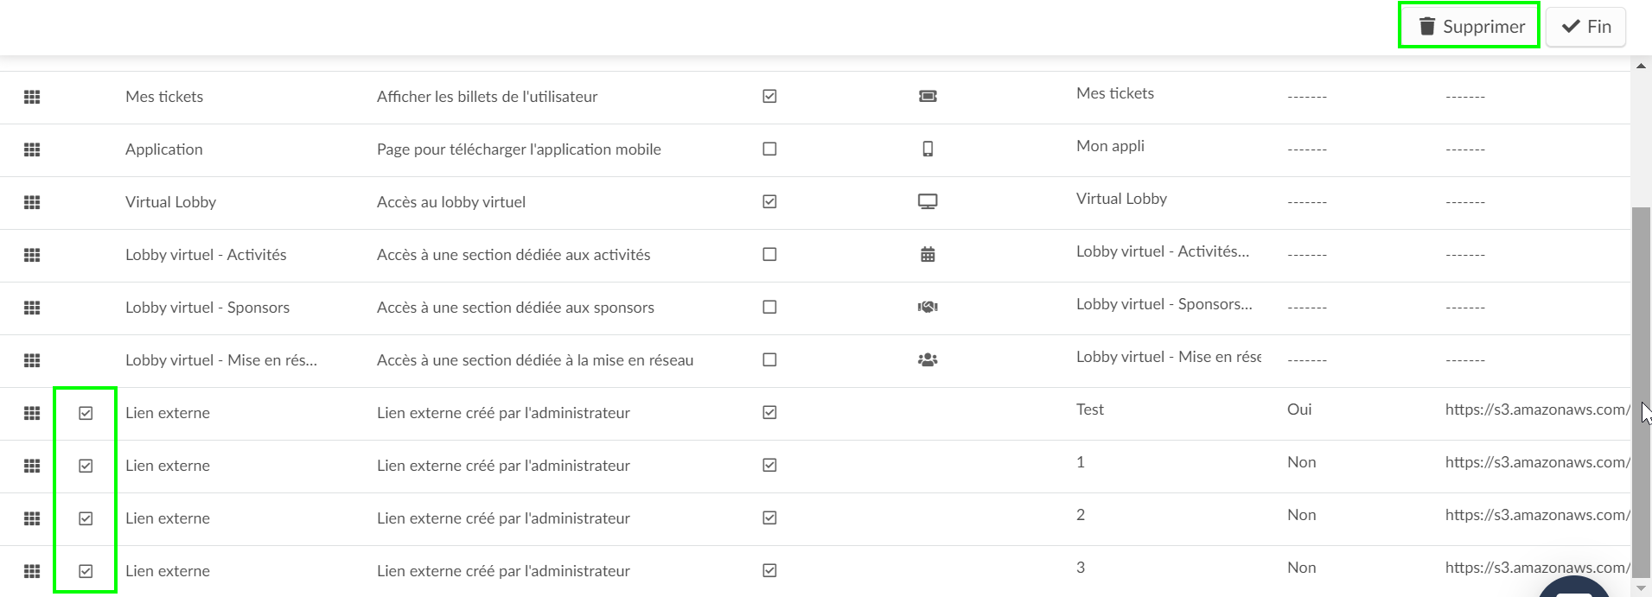The image size is (1652, 597).
Task: Enable the visibility checkbox for Application
Action: click(769, 149)
